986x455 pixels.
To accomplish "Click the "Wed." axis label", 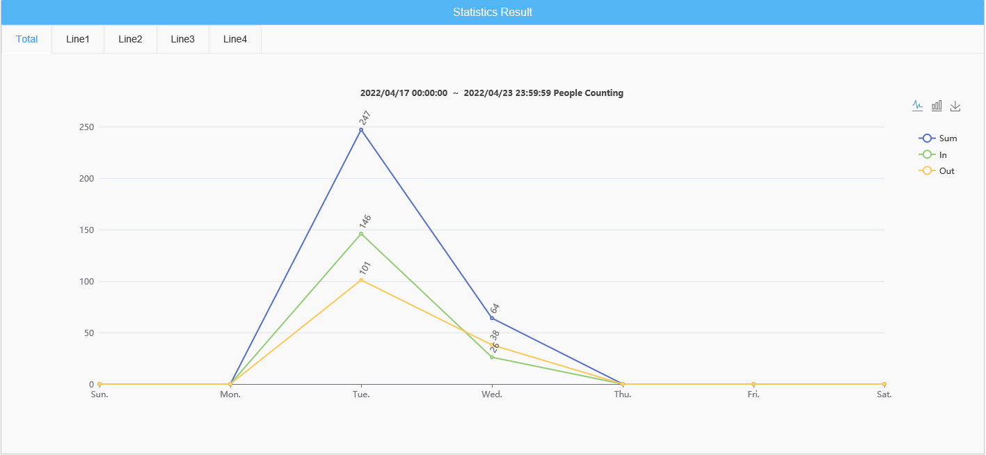I will pyautogui.click(x=492, y=394).
